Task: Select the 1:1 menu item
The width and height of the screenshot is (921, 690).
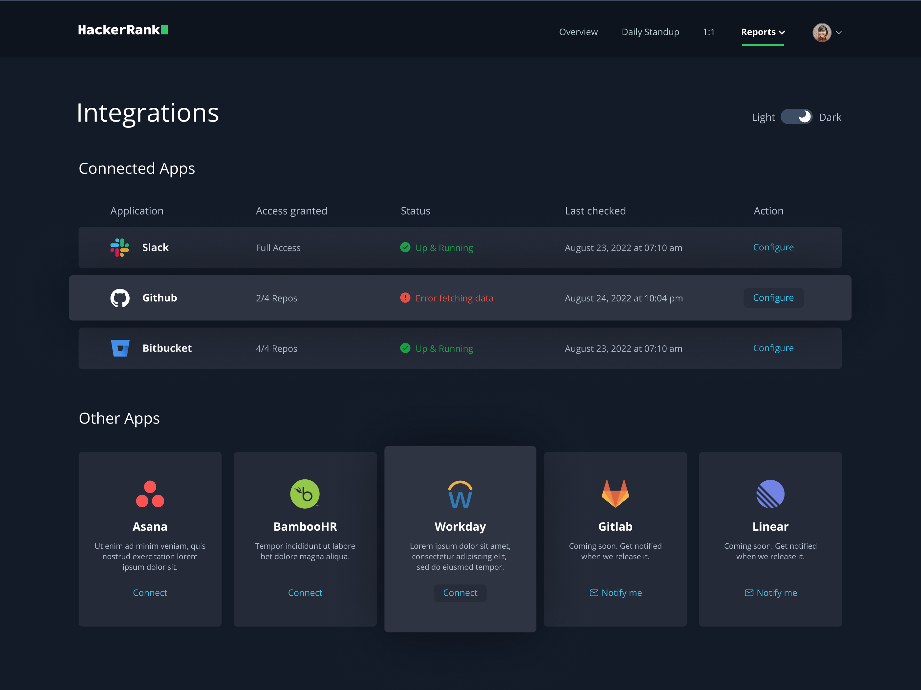Action: (709, 32)
